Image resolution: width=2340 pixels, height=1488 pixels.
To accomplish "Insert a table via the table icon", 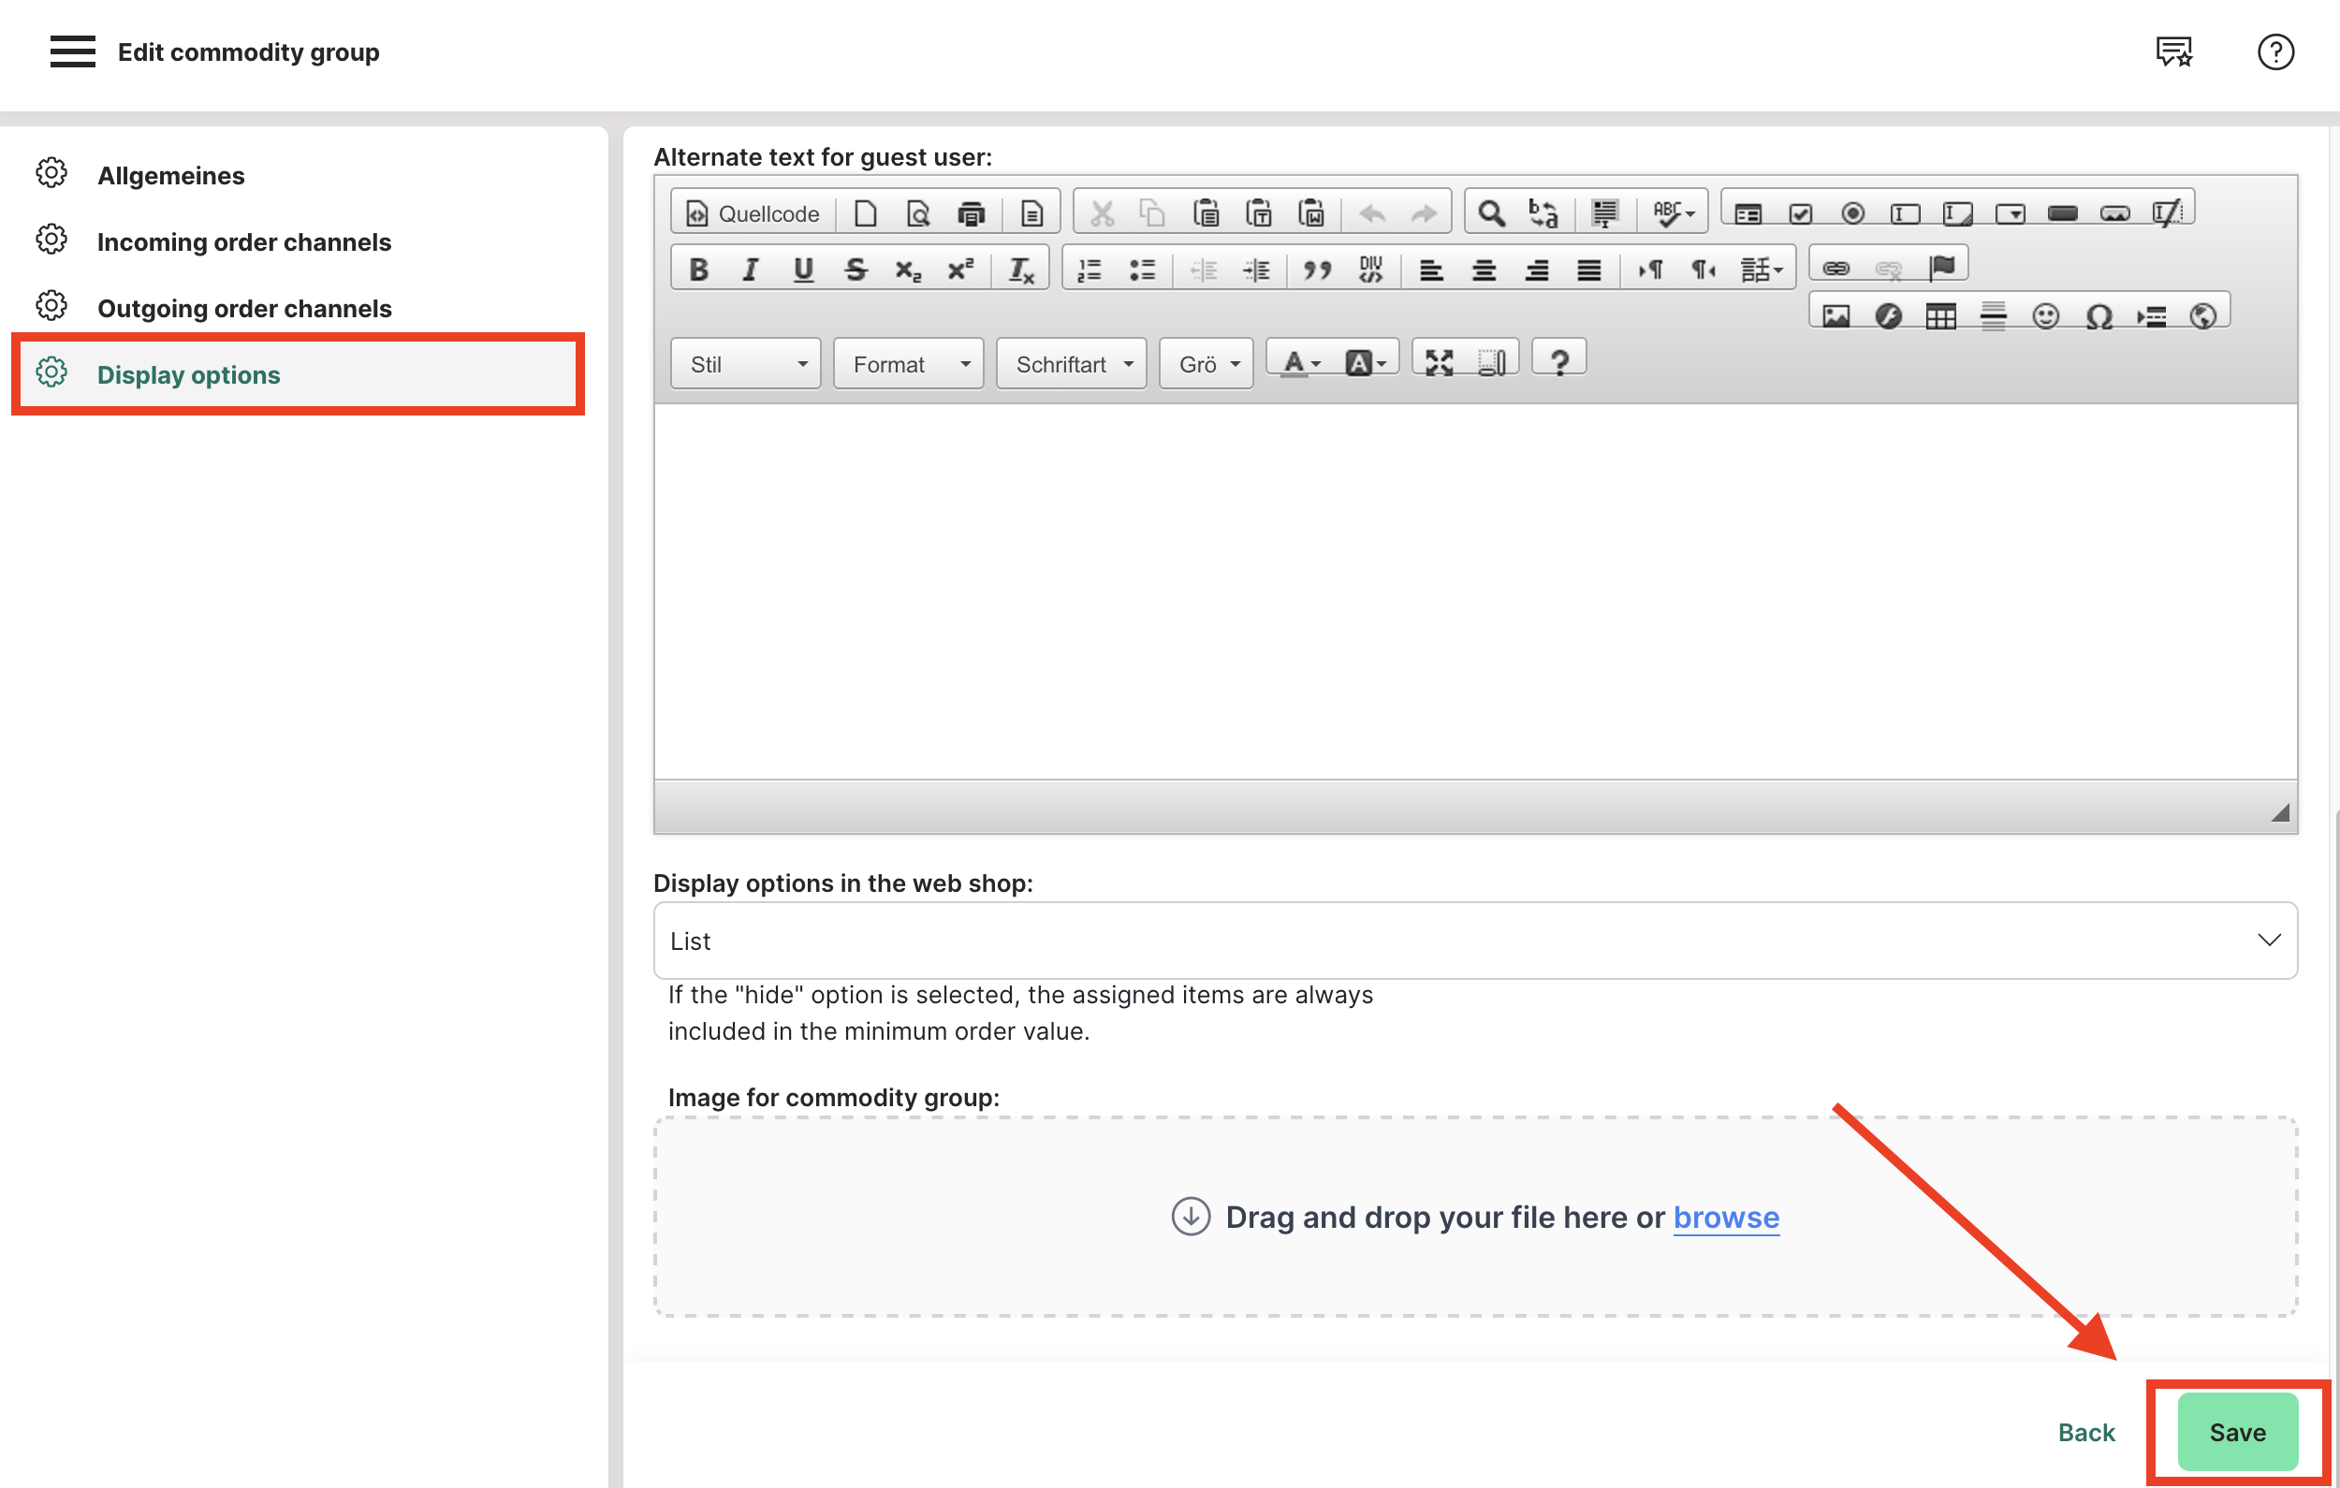I will pyautogui.click(x=1939, y=316).
